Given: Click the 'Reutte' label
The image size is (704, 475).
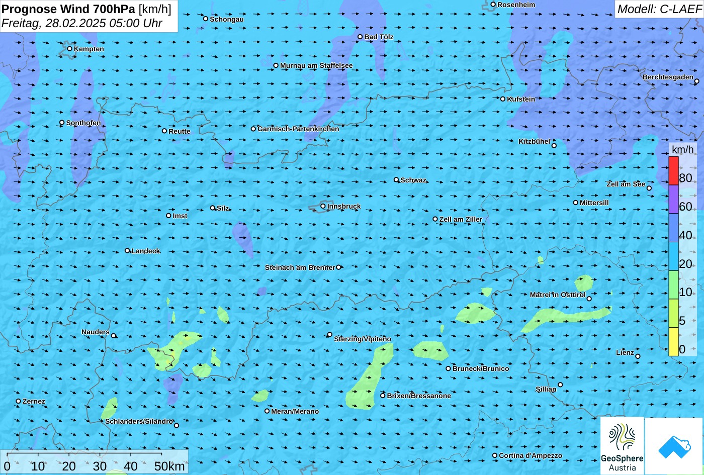Looking at the screenshot, I should [180, 131].
